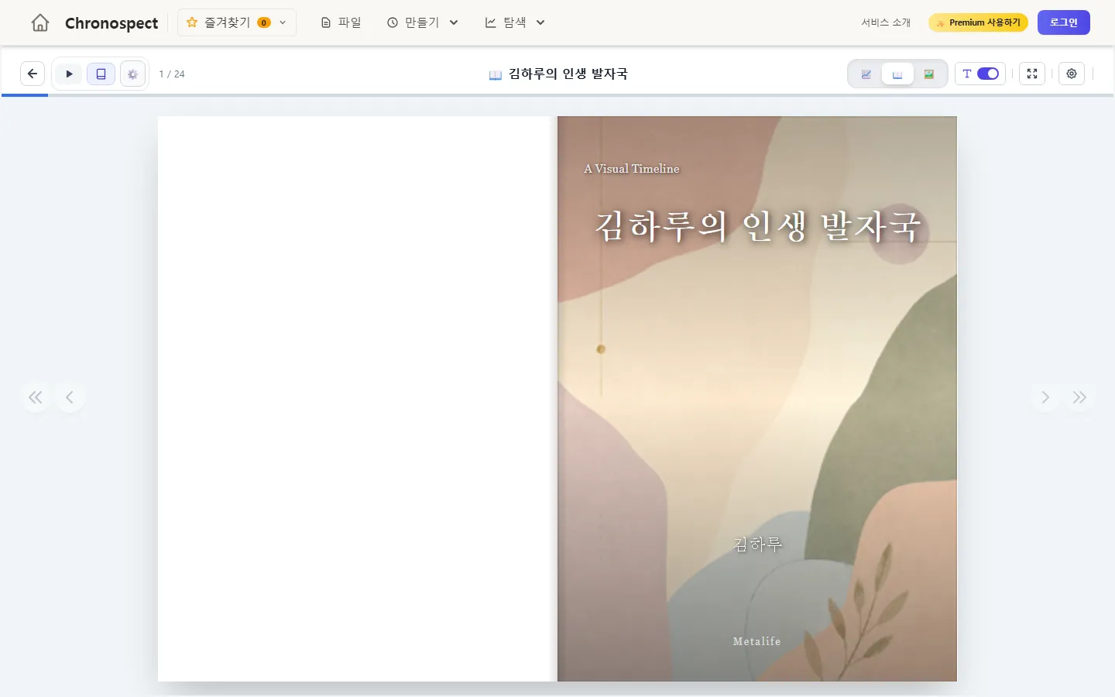Go to the next page arrow
Viewport: 1115px width, 697px height.
pyautogui.click(x=1045, y=397)
